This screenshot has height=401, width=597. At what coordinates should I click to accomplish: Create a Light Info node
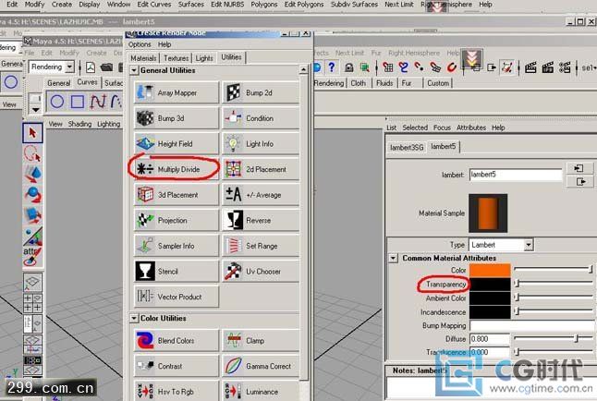[x=261, y=143]
